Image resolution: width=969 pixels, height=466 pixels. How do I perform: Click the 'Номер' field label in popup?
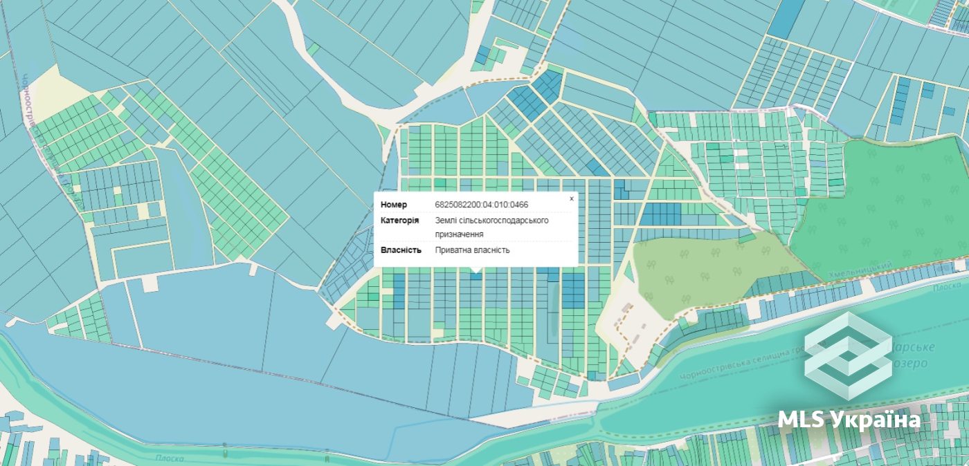394,205
